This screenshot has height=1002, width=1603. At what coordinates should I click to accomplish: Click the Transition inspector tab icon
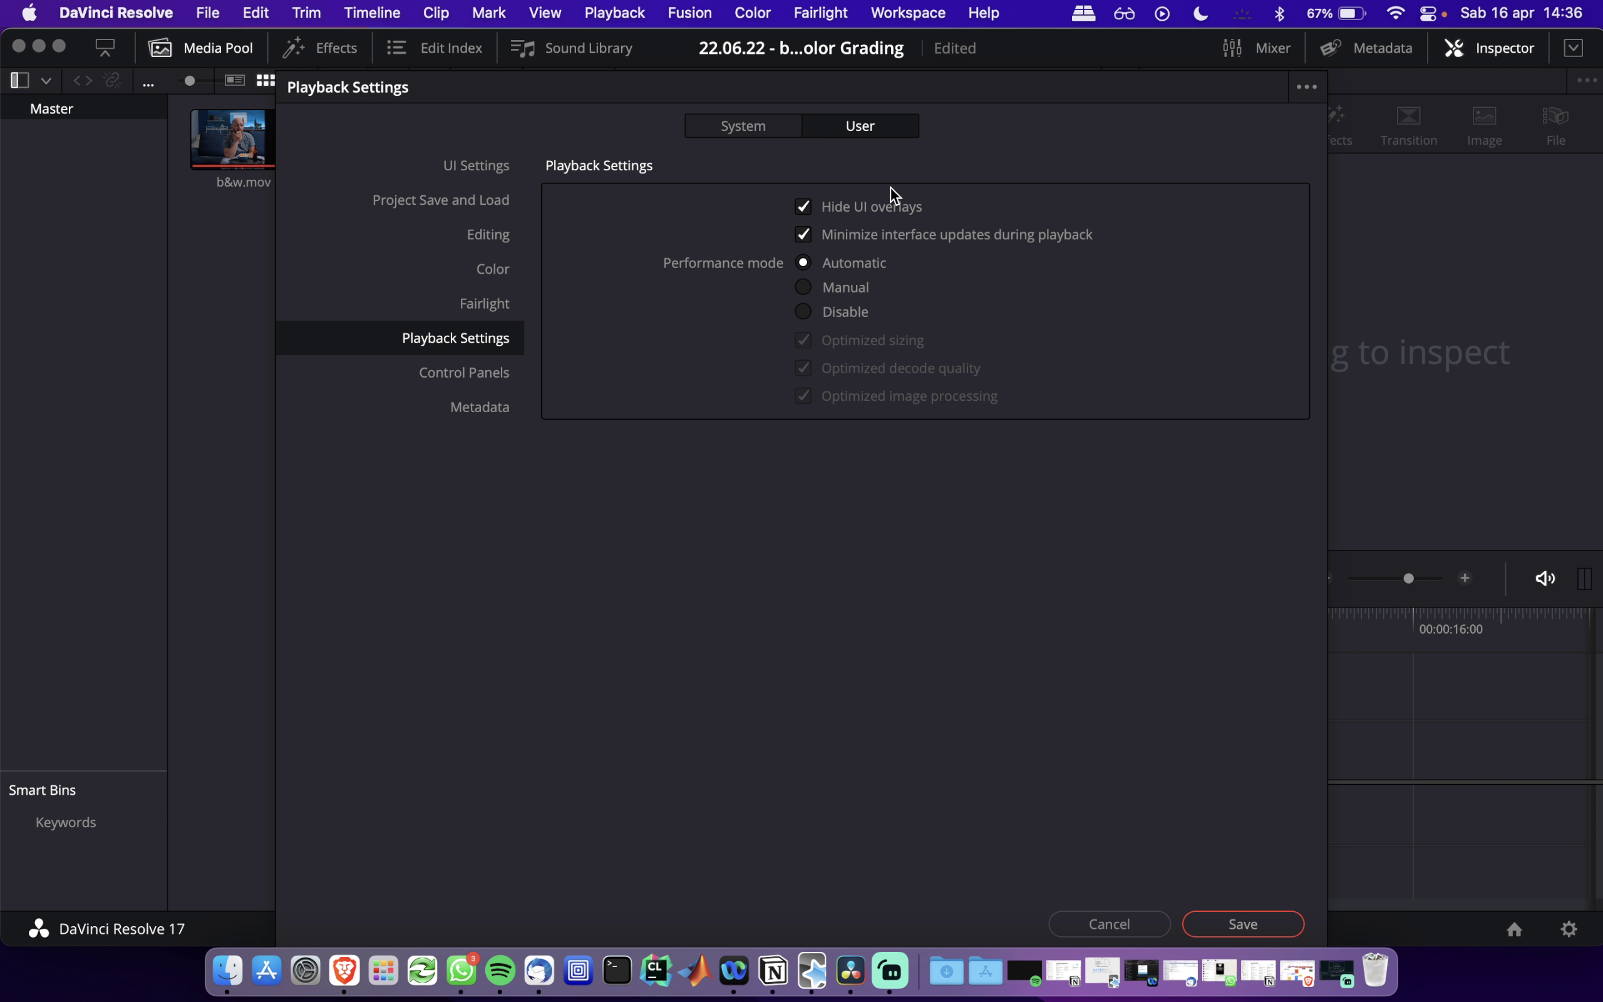coord(1408,125)
